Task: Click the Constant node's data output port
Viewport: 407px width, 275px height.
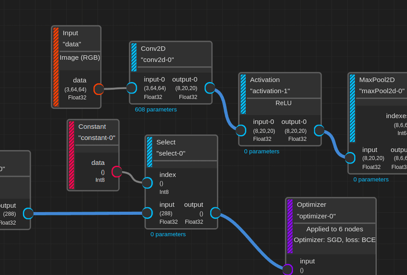Action: (x=117, y=172)
